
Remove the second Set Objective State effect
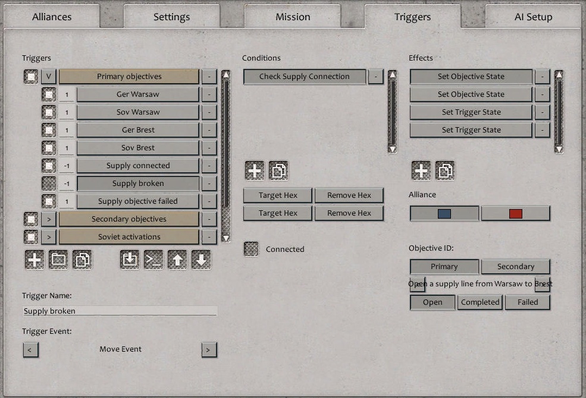coord(543,94)
